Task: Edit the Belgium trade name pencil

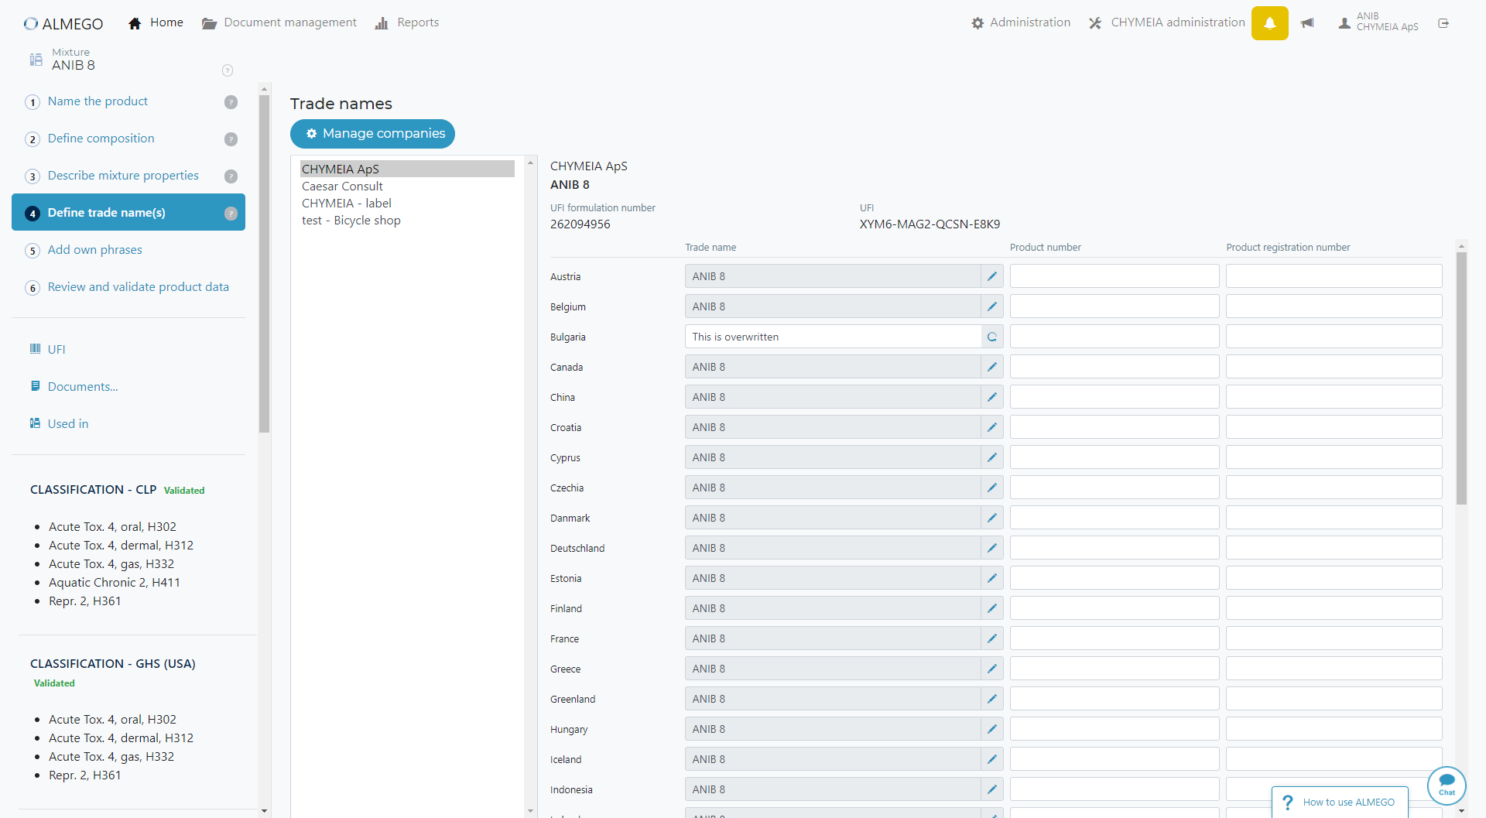Action: [x=992, y=306]
